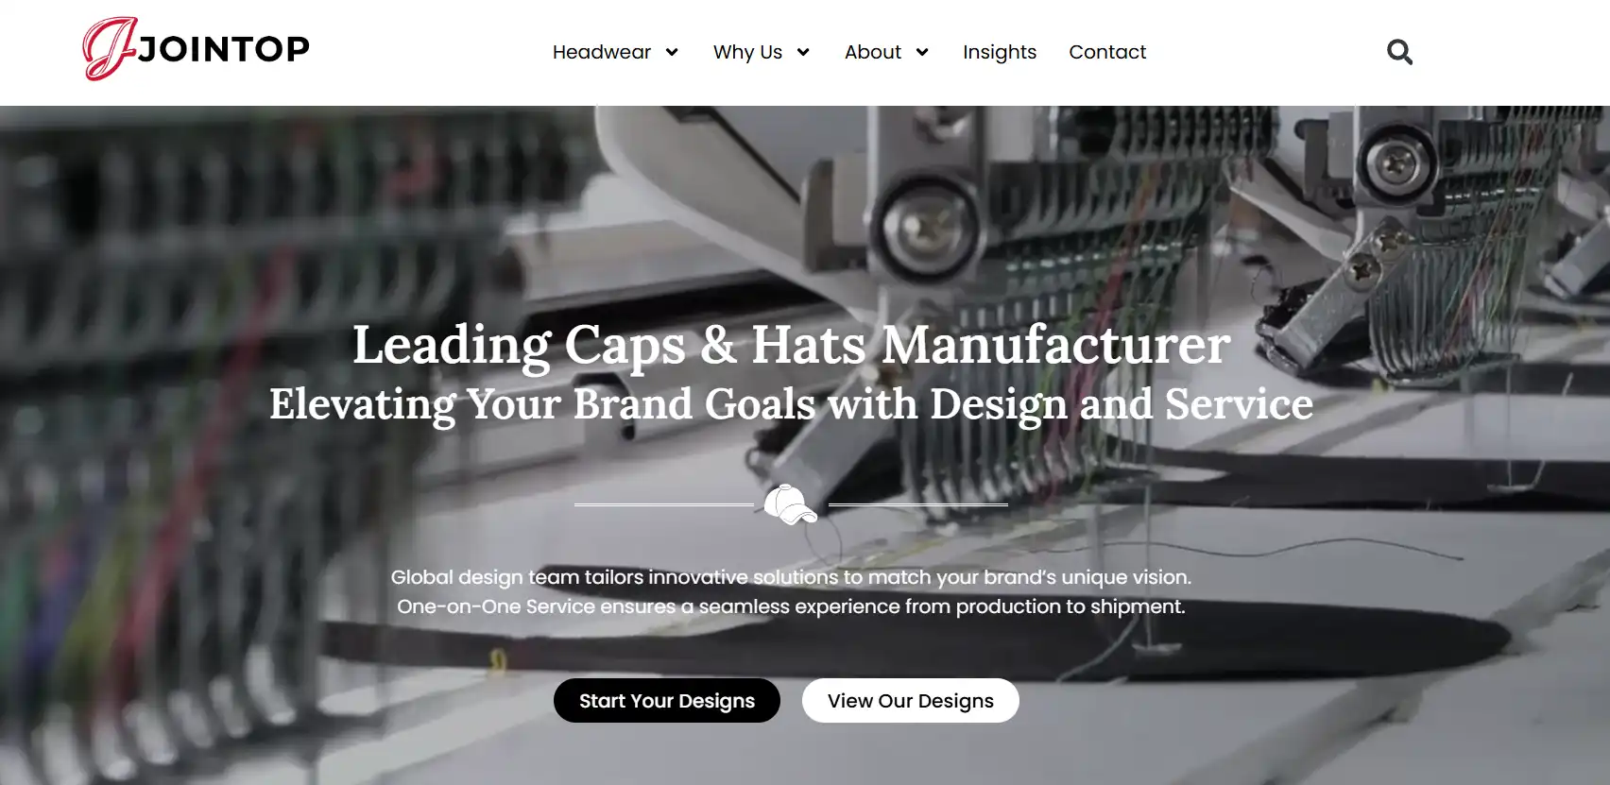Expand the Why Us dropdown arrow

[803, 52]
